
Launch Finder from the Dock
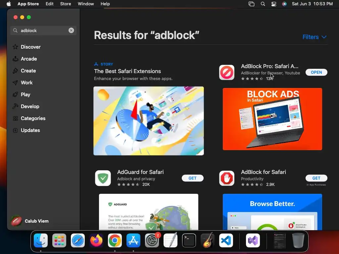point(41,240)
